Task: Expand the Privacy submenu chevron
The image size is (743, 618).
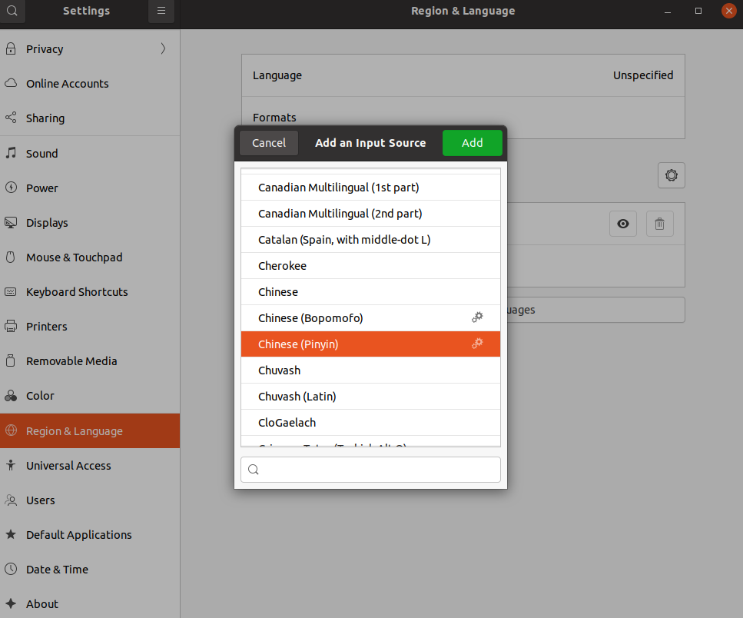Action: click(163, 48)
